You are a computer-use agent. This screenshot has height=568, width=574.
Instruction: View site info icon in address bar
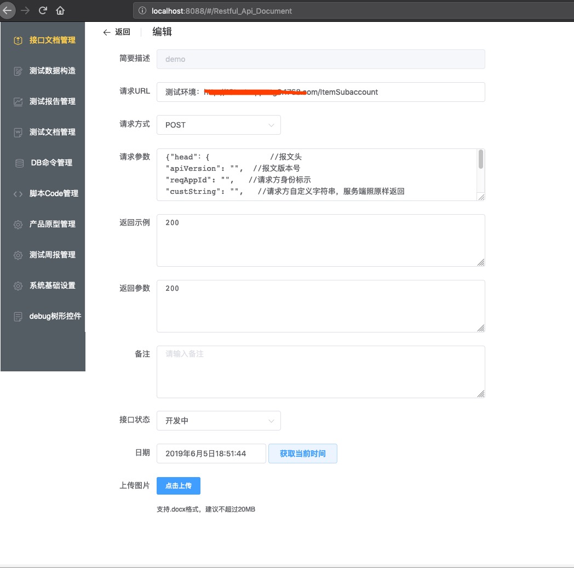[142, 11]
